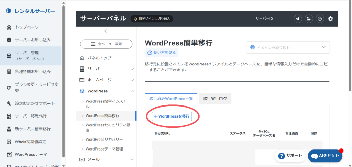
Task: Click the 削除 column header
Action: (x=314, y=133)
